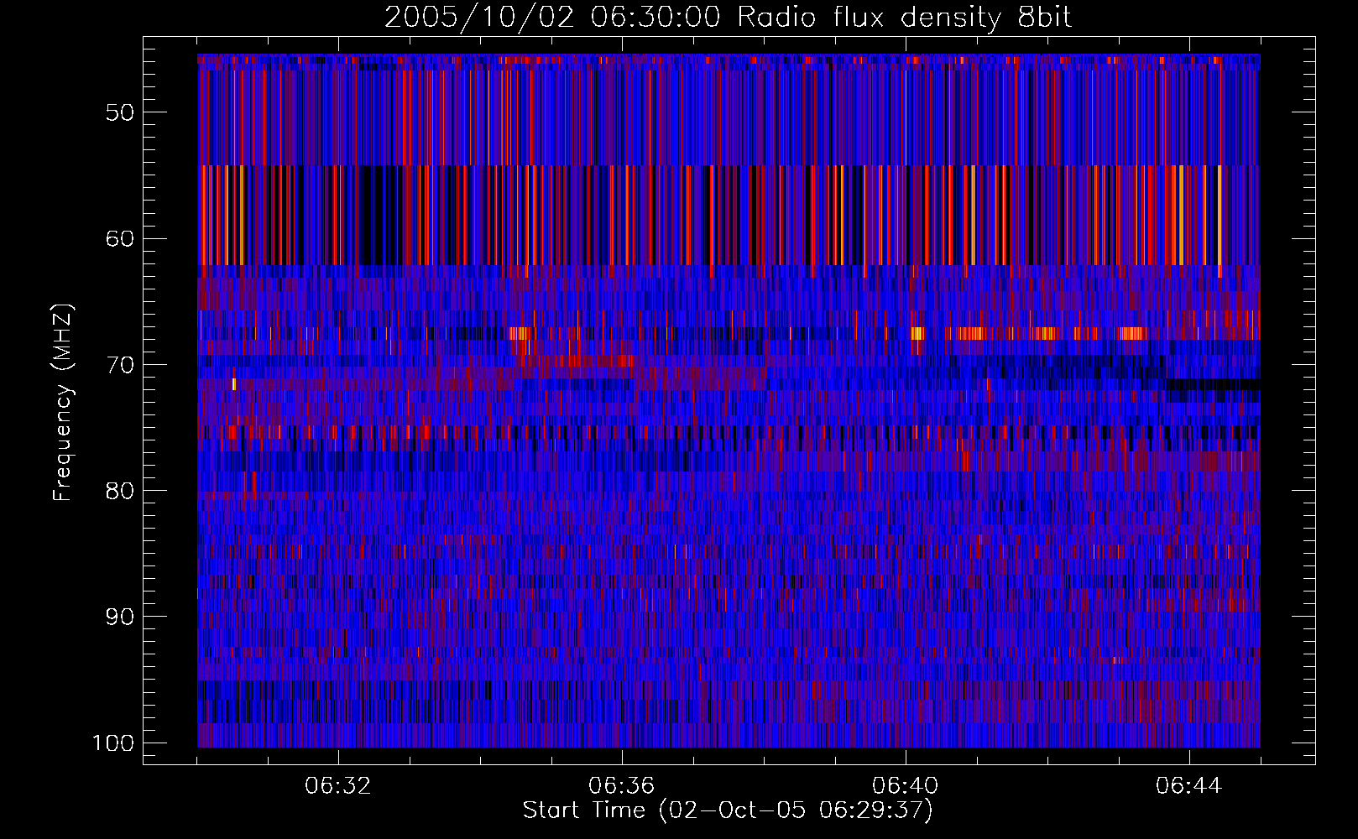Select the 50 frequency tick label
Screen dimensions: 1358x839
[x=120, y=112]
